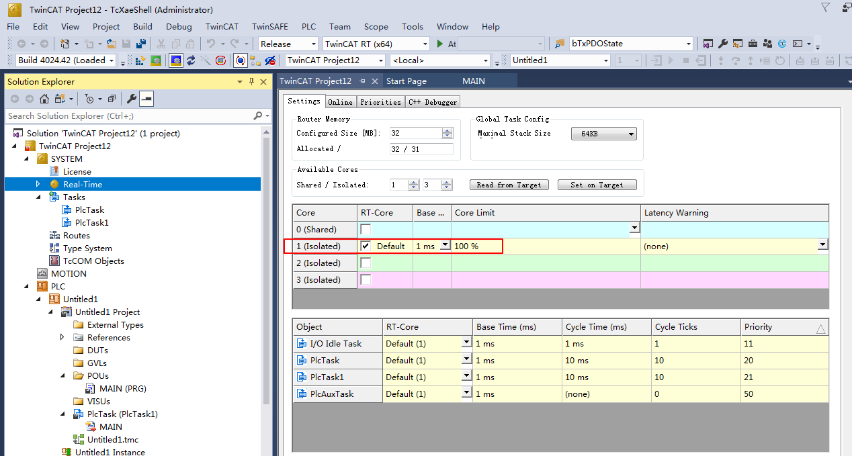Open the RT-Core dropdown for PlcAuxTask

[466, 394]
